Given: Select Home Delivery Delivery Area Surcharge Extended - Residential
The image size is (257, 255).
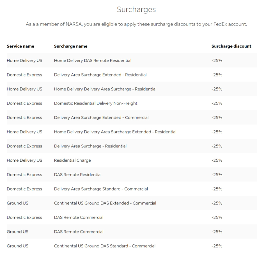Looking at the screenshot, I should pyautogui.click(x=115, y=132).
